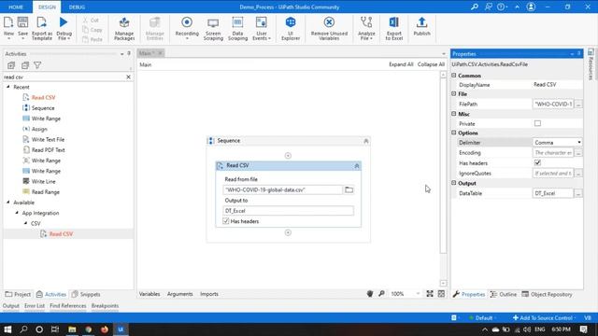598x336 pixels.
Task: Collapse all activities tree icon
Action: click(x=25, y=65)
